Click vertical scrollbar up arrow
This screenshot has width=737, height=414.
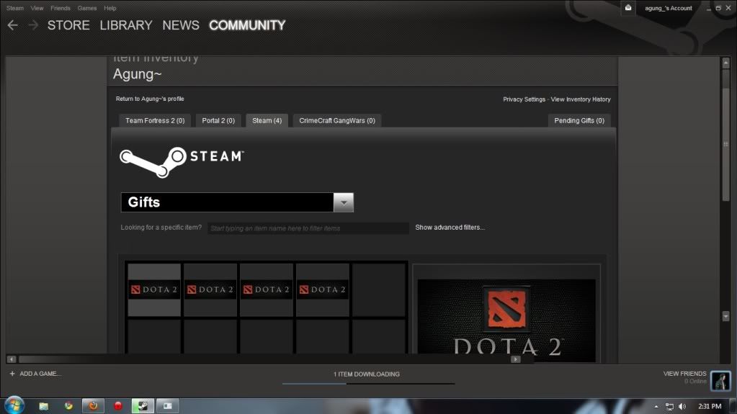pos(725,63)
